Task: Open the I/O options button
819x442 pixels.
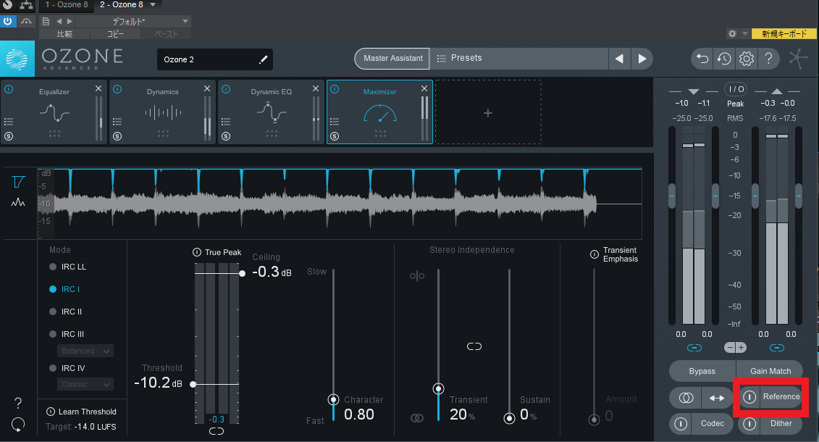Action: [x=736, y=89]
